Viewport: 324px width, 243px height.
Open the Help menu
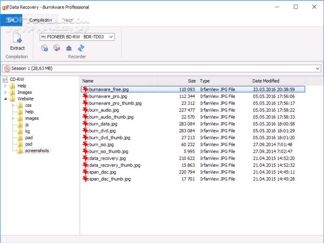click(68, 20)
